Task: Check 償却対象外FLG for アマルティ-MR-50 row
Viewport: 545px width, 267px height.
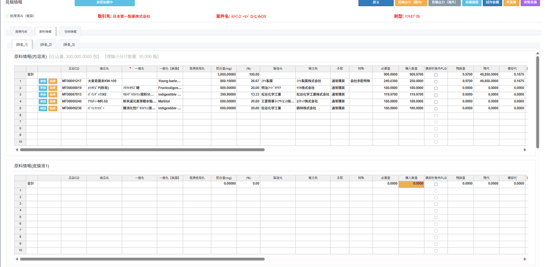Action: point(436,102)
